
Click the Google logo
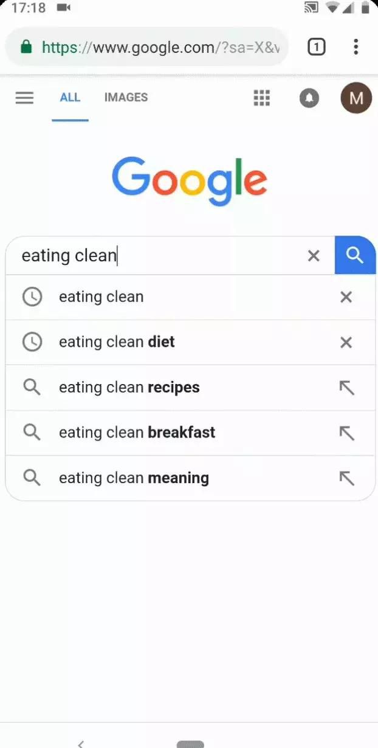point(189,180)
